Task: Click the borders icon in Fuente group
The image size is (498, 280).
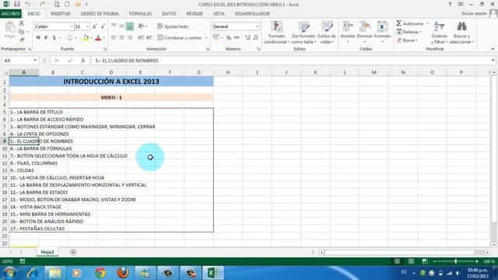Action: (69, 38)
